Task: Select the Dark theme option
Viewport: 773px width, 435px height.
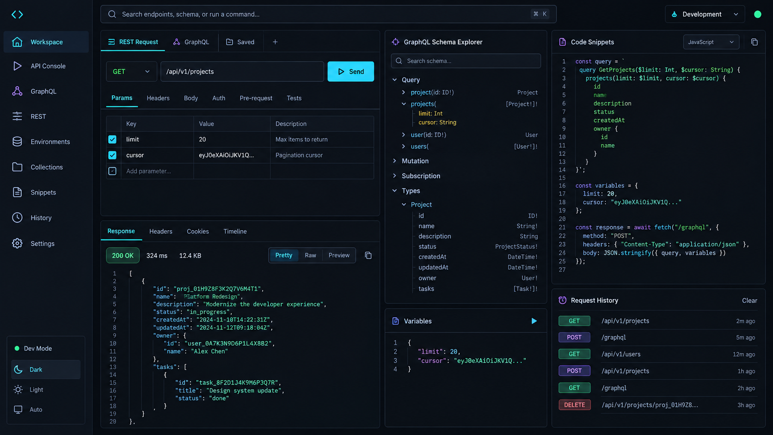Action: 46,369
